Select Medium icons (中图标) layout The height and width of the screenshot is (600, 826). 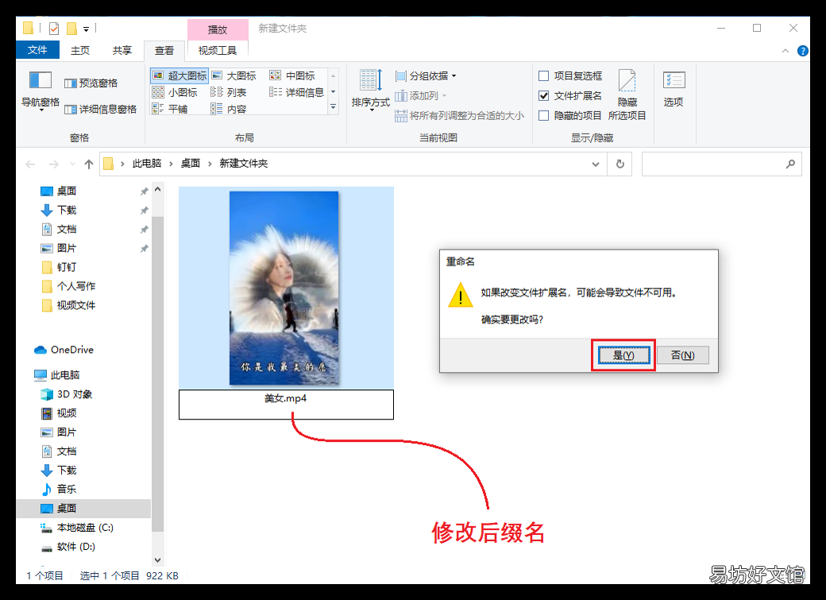pos(291,75)
